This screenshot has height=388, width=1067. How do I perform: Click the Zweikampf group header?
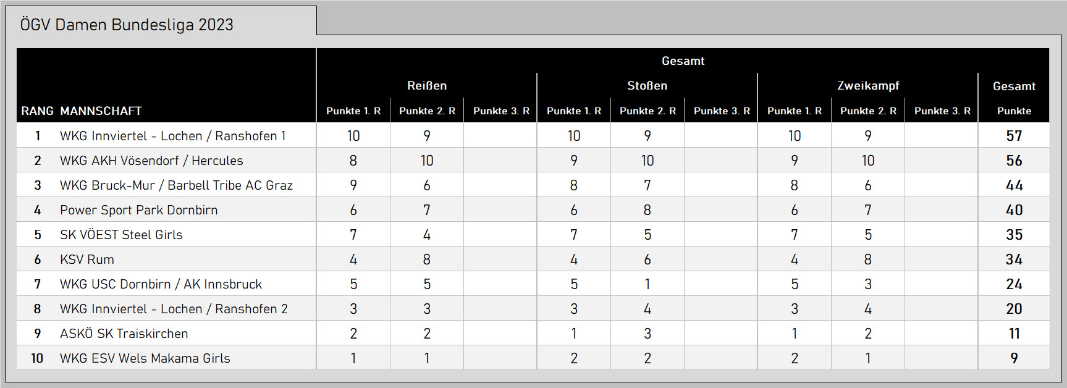click(x=868, y=86)
